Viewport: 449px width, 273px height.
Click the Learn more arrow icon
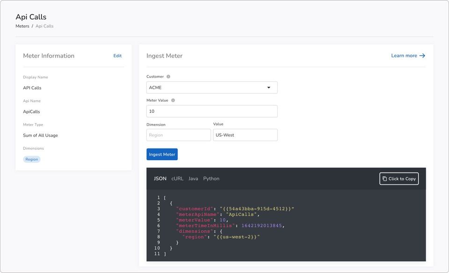coord(422,56)
